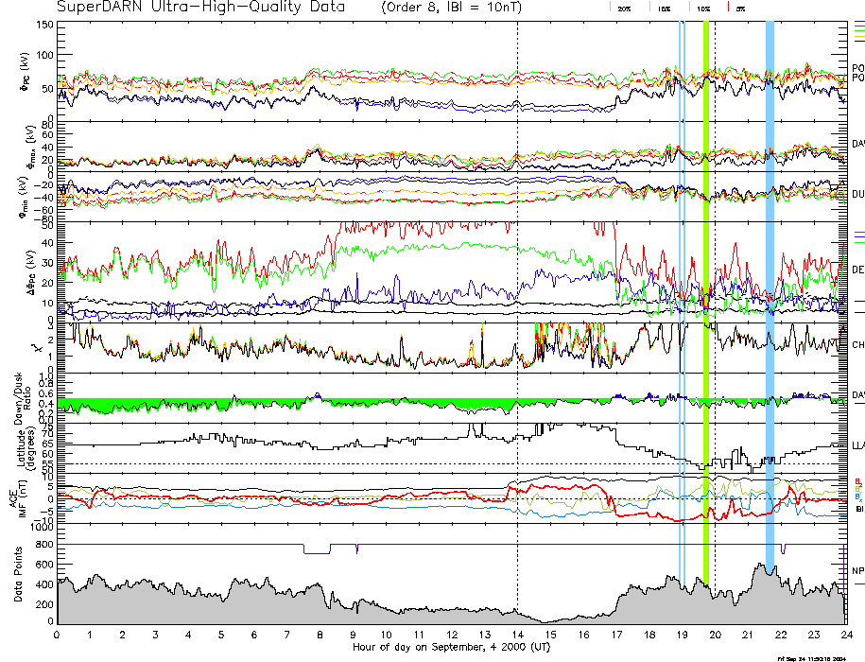Click the hour 12 tick label
865x662 pixels.
pos(451,635)
